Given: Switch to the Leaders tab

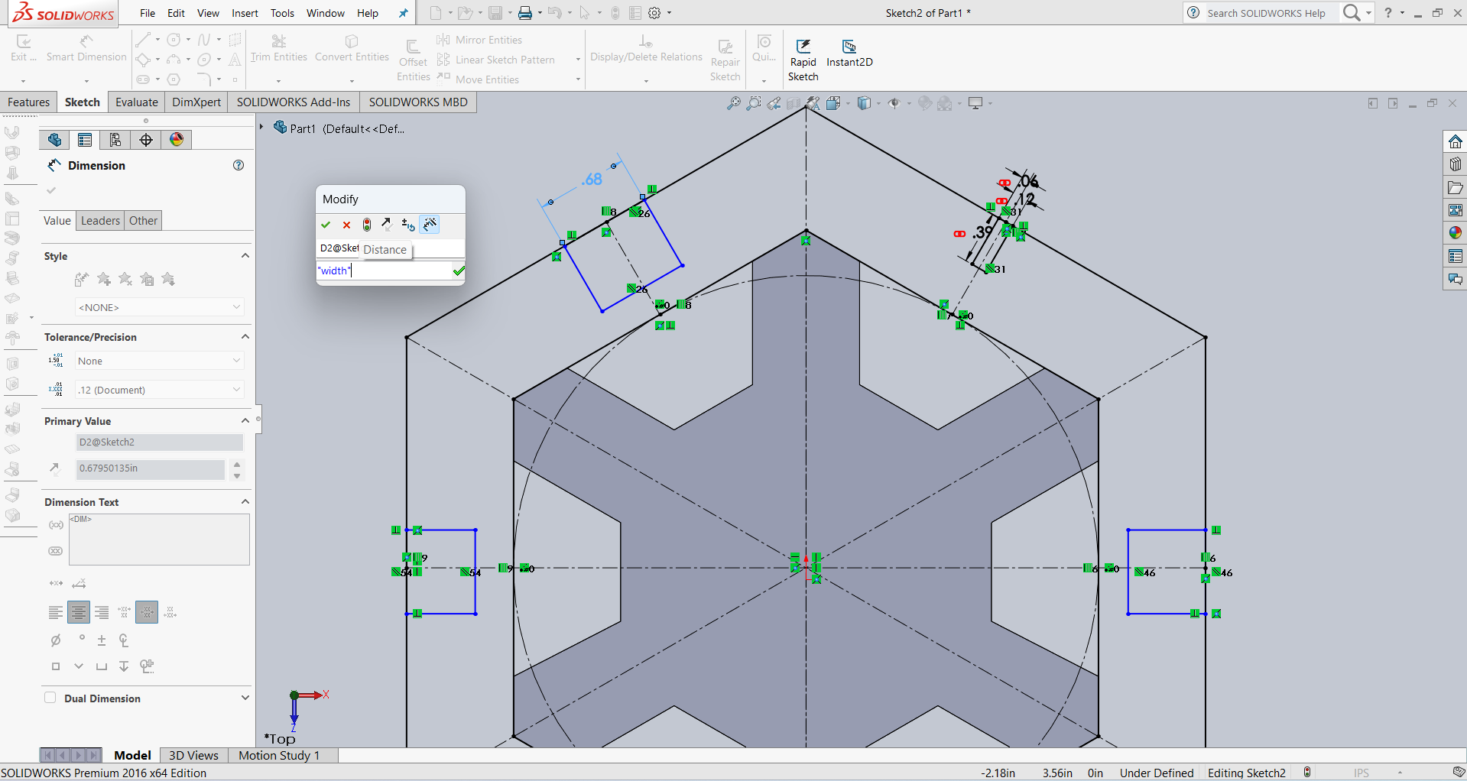Looking at the screenshot, I should [x=100, y=221].
